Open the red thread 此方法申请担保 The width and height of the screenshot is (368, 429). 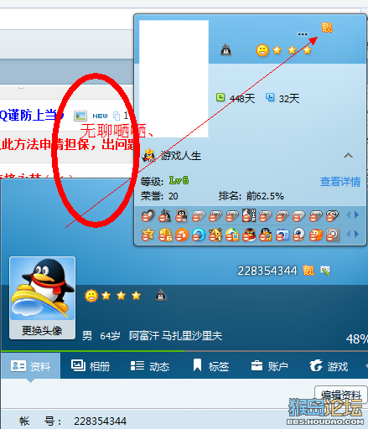pyautogui.click(x=67, y=145)
